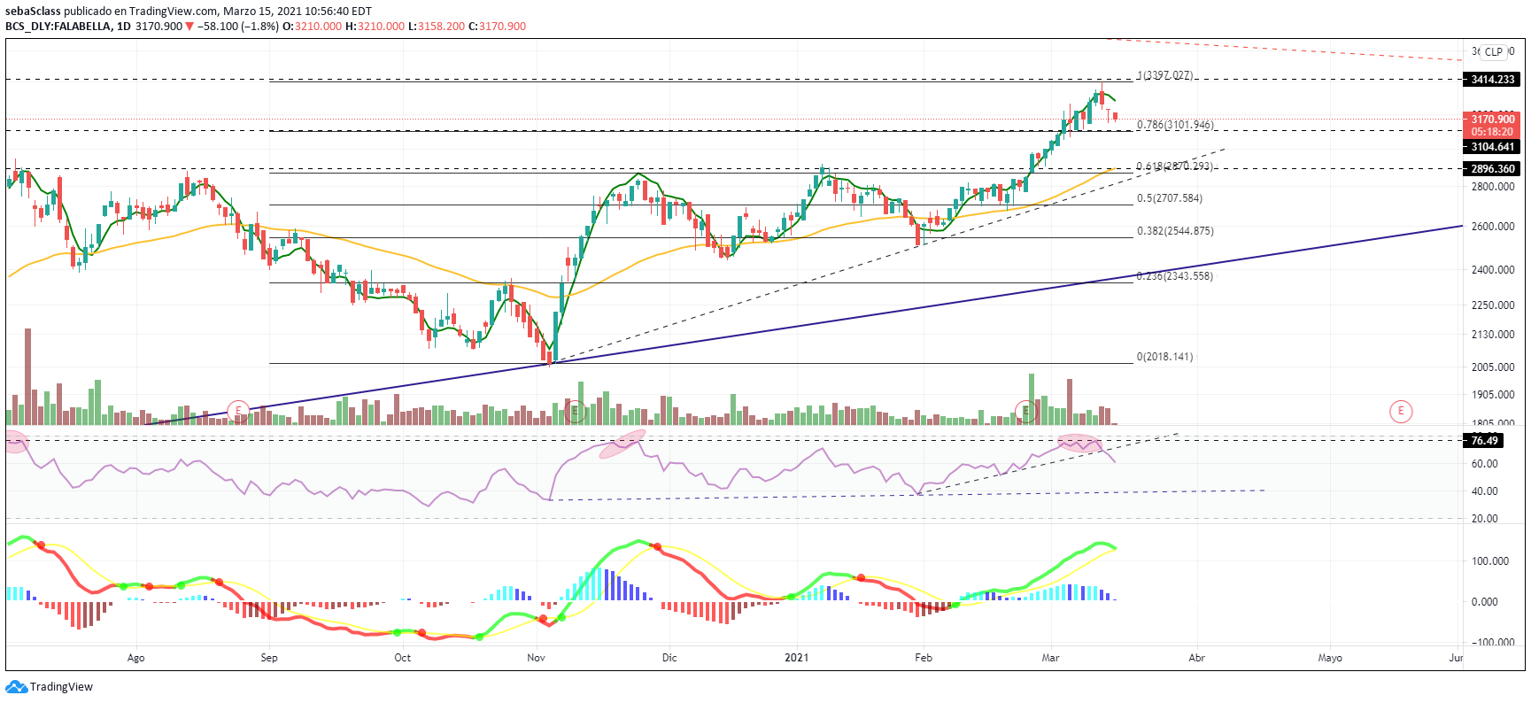Click the red down-arrow next to 3170.900
This screenshot has width=1531, height=703.
coord(189,27)
